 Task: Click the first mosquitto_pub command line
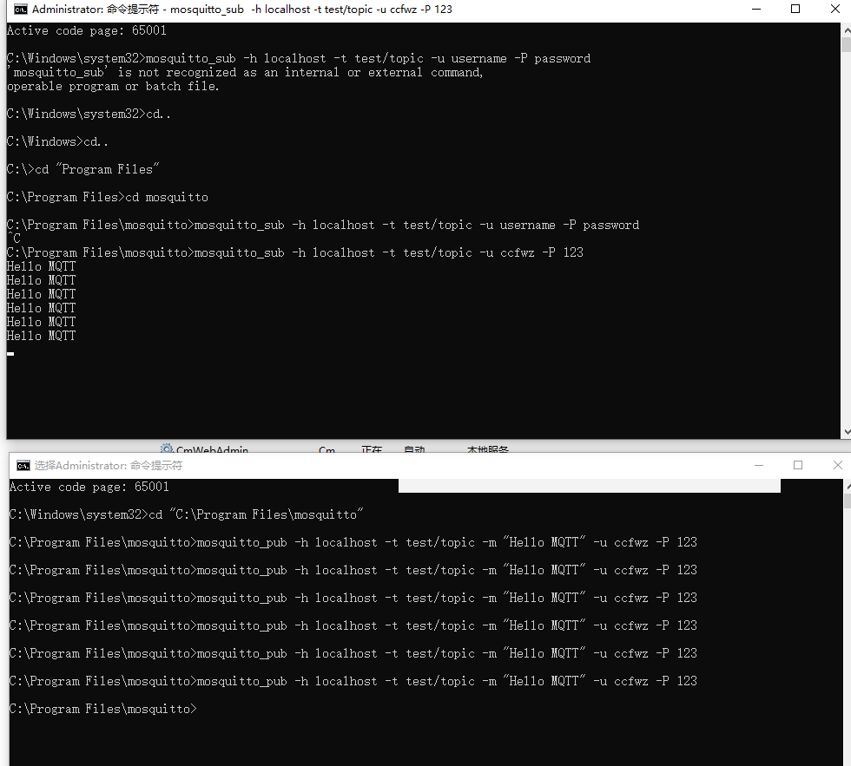coord(353,542)
